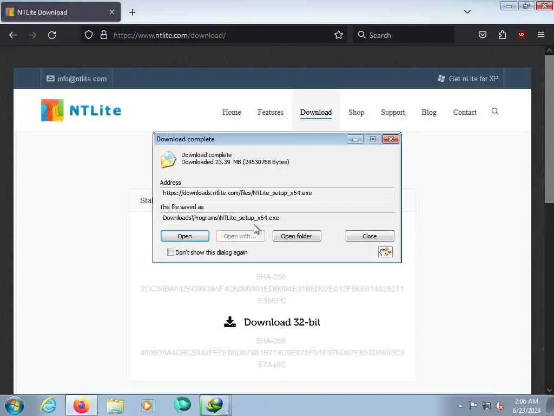Open Windows Media Player taskbar icon
Image resolution: width=554 pixels, height=416 pixels.
point(147,405)
